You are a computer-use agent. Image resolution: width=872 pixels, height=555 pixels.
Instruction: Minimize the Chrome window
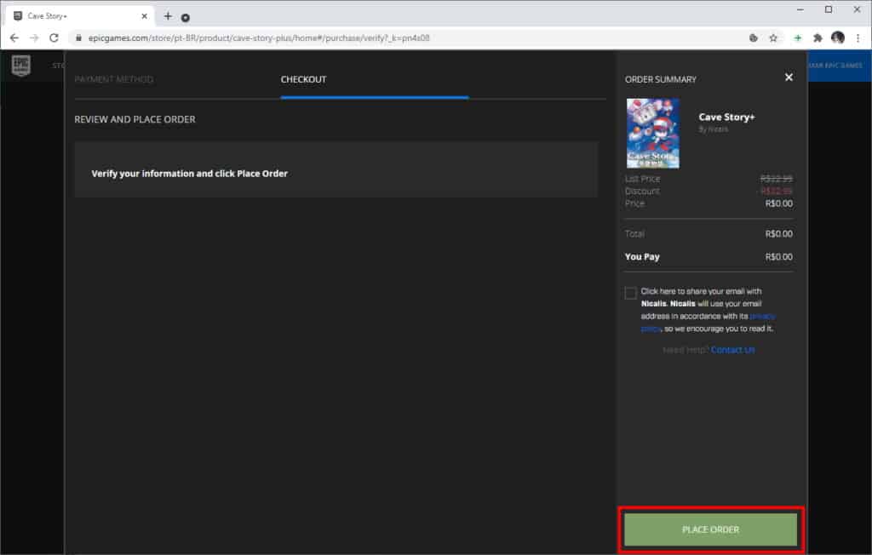click(800, 9)
